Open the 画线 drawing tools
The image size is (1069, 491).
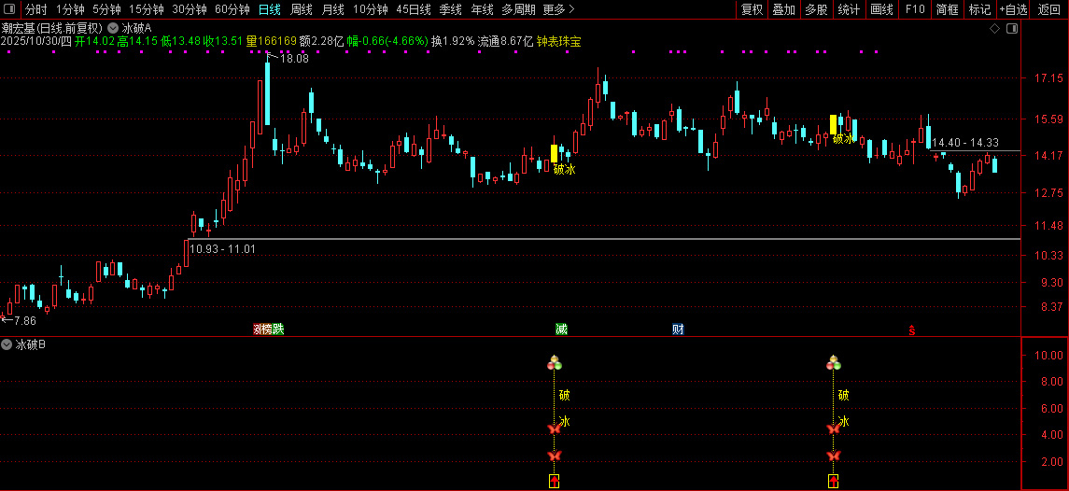pyautogui.click(x=881, y=9)
